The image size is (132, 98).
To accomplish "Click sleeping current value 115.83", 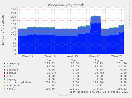I will coord(50,63).
